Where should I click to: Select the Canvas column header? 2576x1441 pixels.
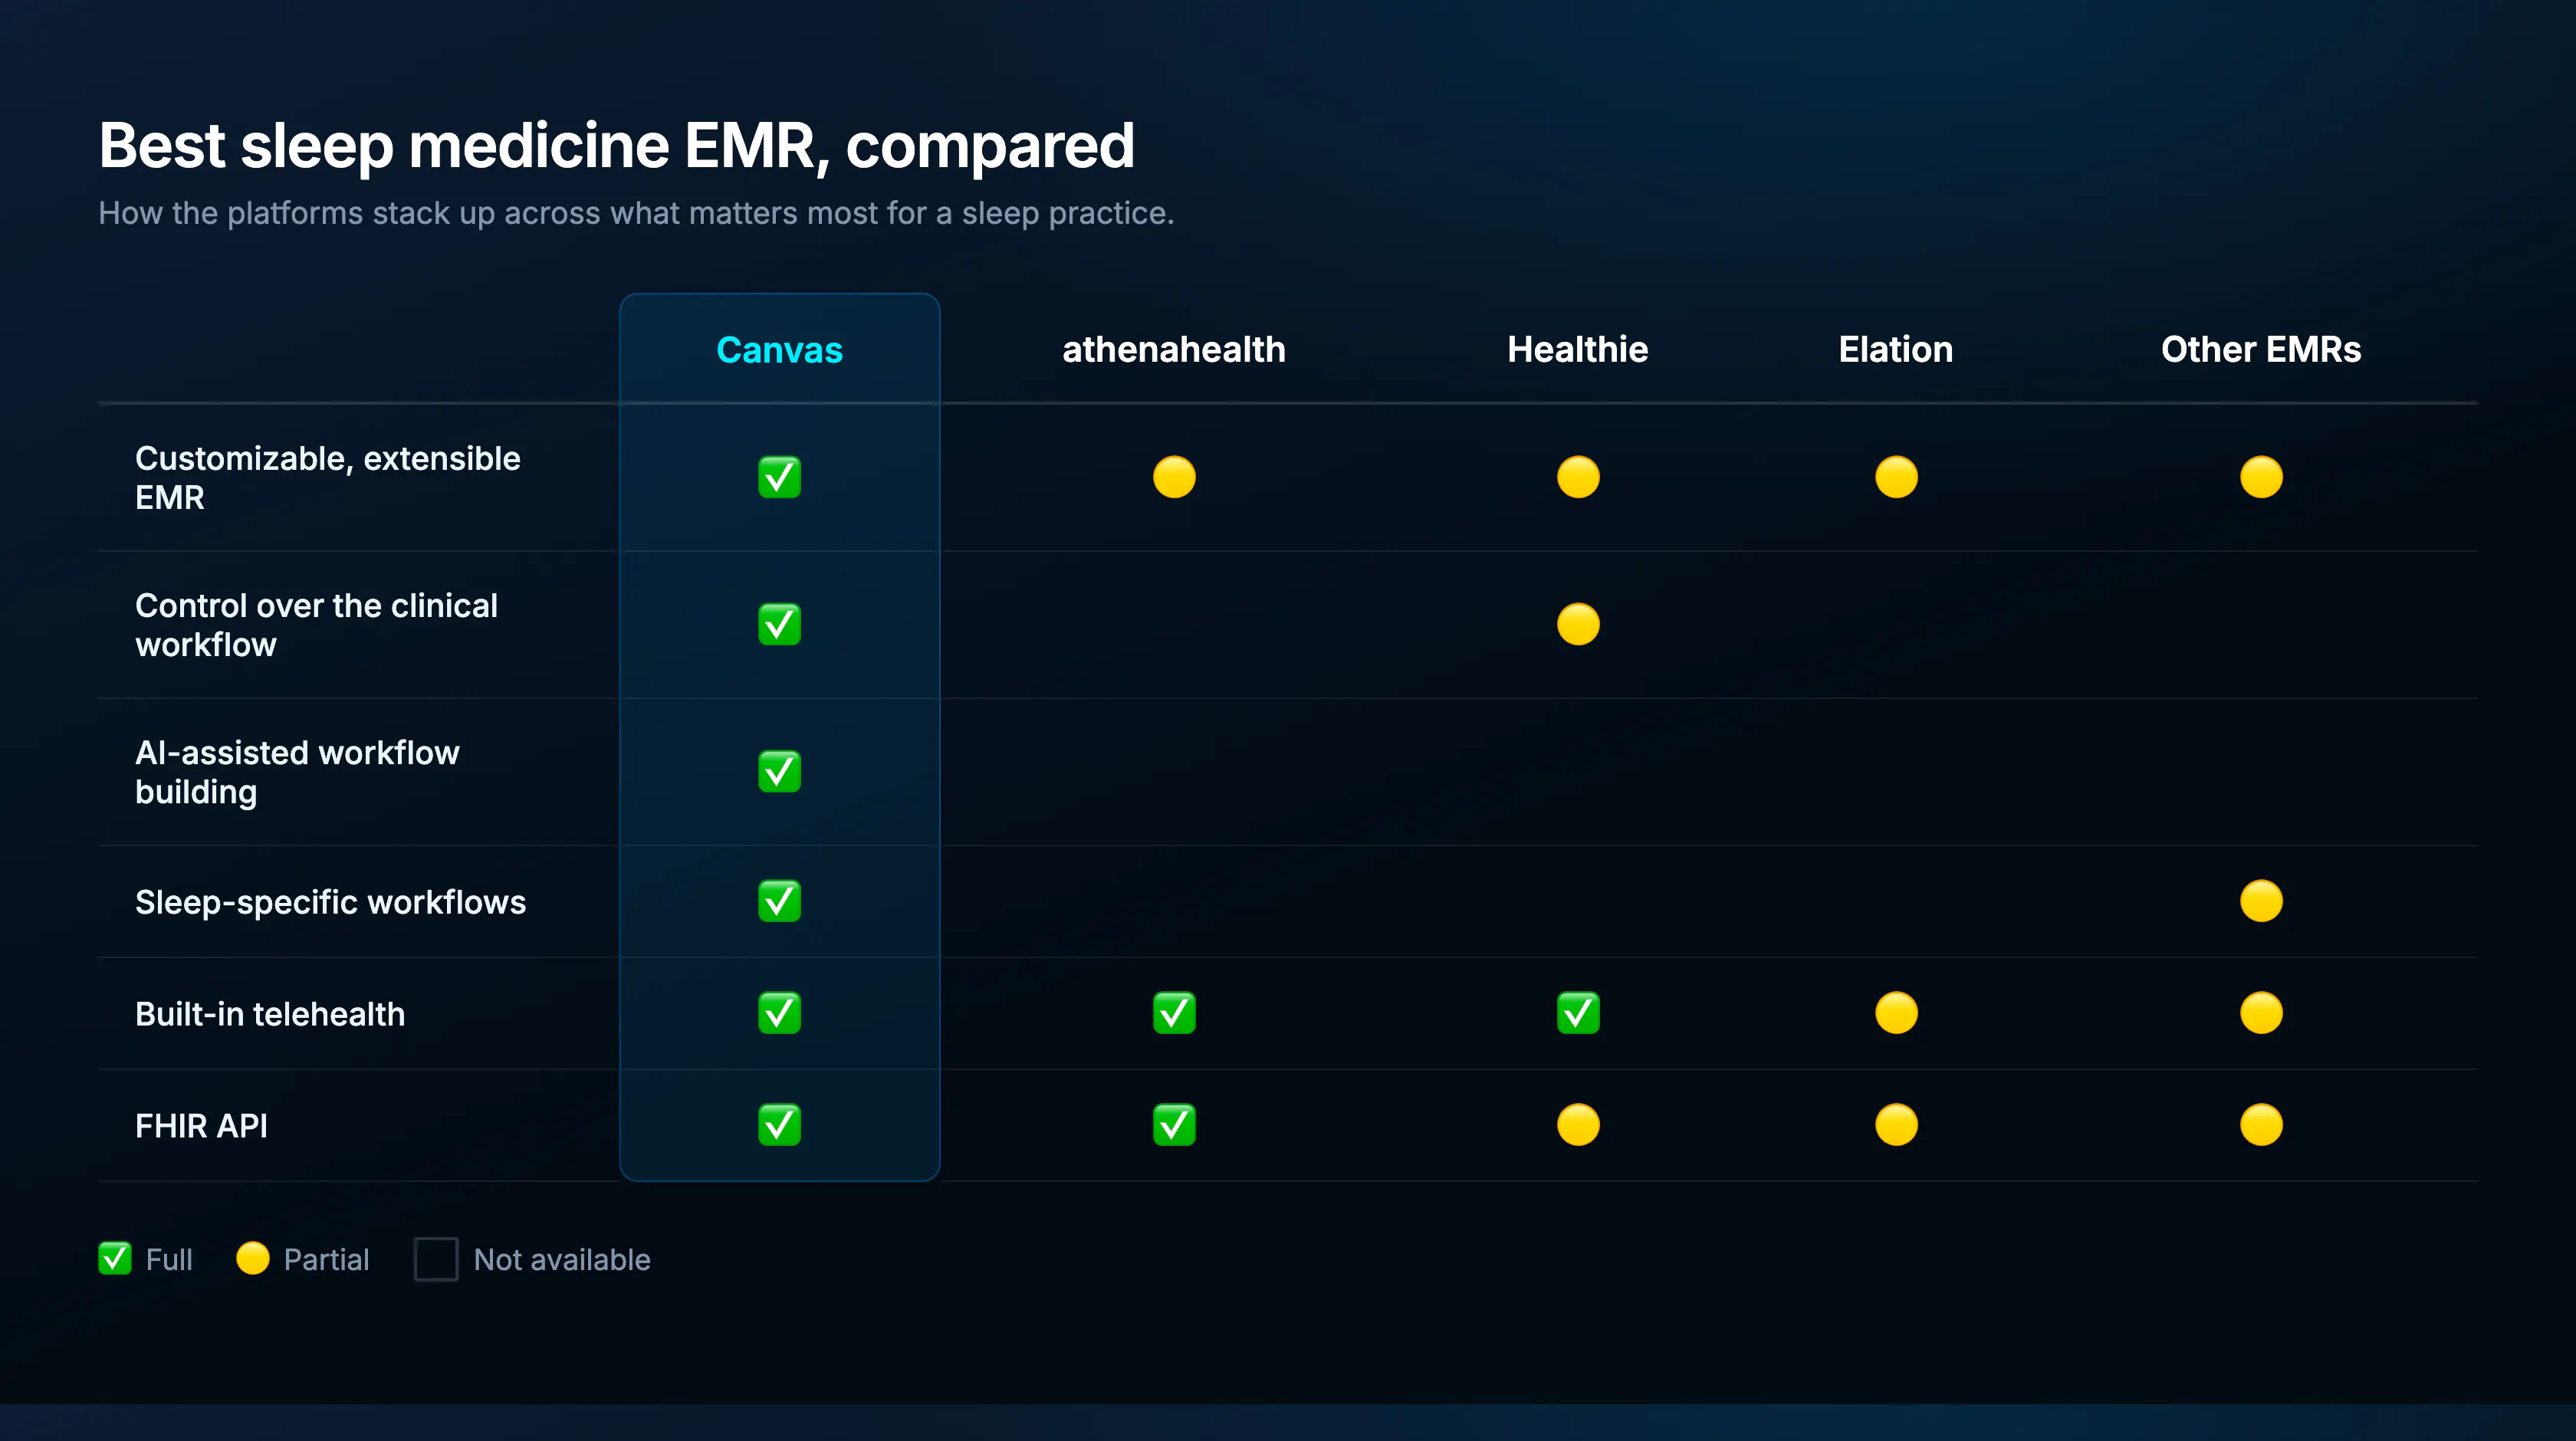(780, 350)
